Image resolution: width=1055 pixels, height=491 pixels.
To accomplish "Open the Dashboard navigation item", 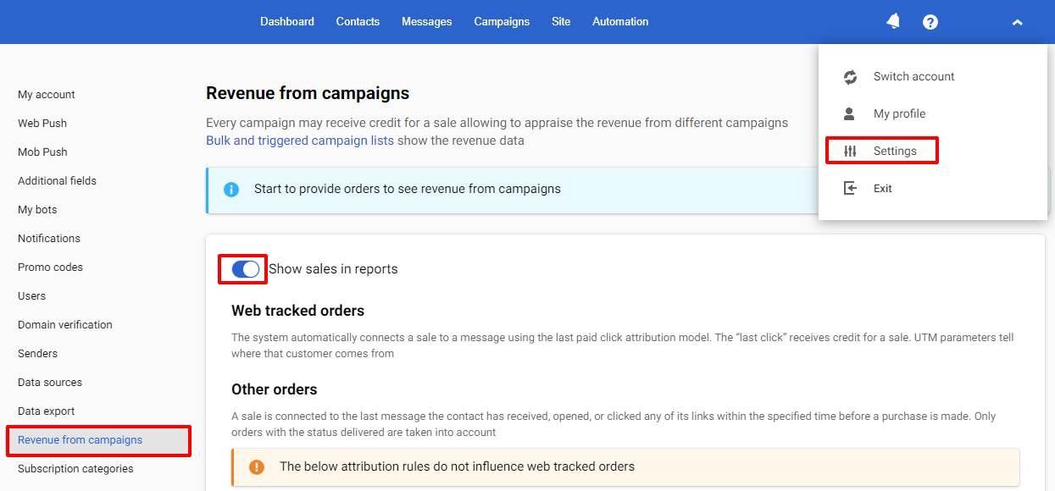I will [x=287, y=22].
